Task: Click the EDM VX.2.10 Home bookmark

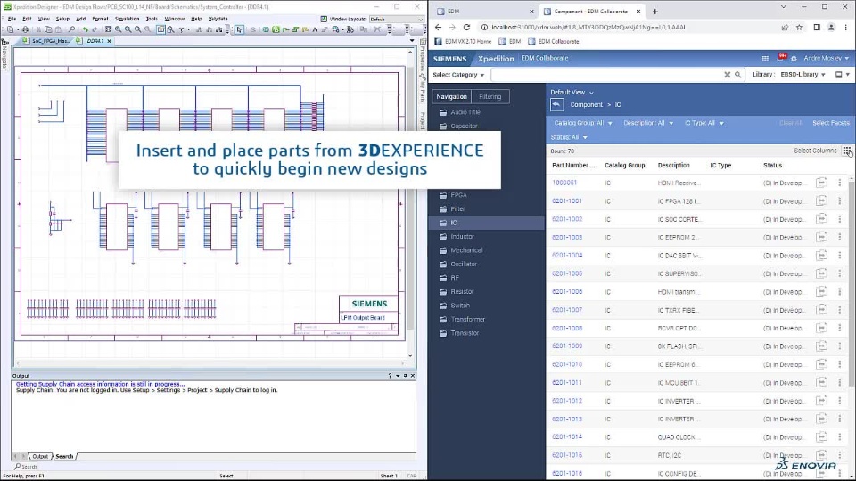Action: (463, 42)
